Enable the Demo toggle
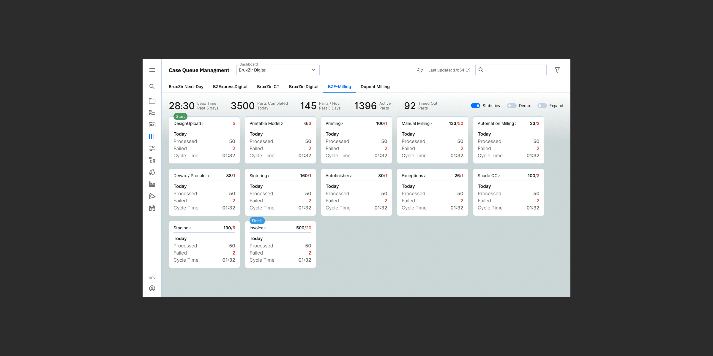The image size is (713, 356). pyautogui.click(x=512, y=106)
